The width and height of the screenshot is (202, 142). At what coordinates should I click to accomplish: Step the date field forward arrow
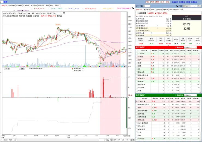pyautogui.click(x=196, y=6)
